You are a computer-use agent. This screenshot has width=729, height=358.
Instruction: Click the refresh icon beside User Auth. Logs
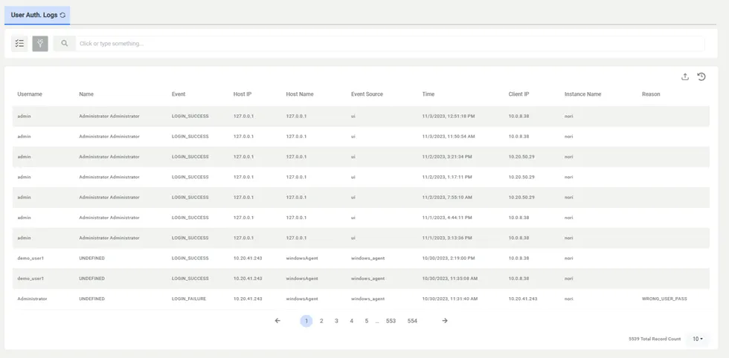tap(62, 16)
